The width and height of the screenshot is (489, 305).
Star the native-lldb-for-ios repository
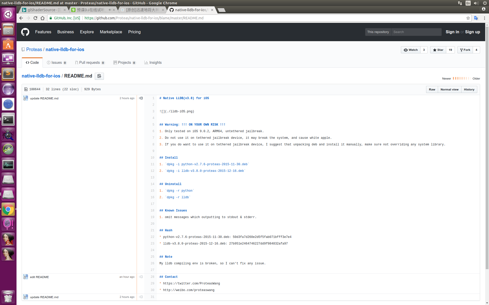[438, 50]
